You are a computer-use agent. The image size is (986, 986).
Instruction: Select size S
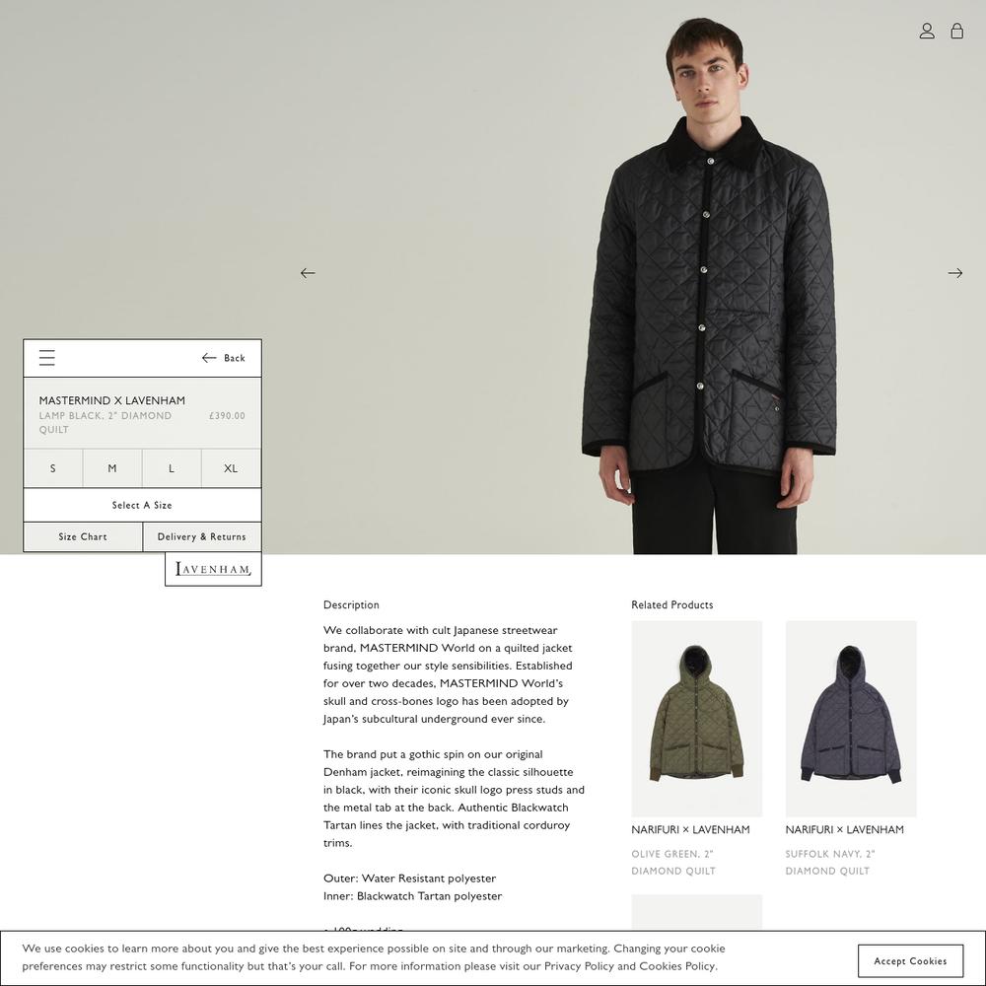point(53,468)
